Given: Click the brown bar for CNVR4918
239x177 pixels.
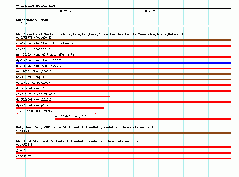Looking at the screenshot, I should 124,133.
